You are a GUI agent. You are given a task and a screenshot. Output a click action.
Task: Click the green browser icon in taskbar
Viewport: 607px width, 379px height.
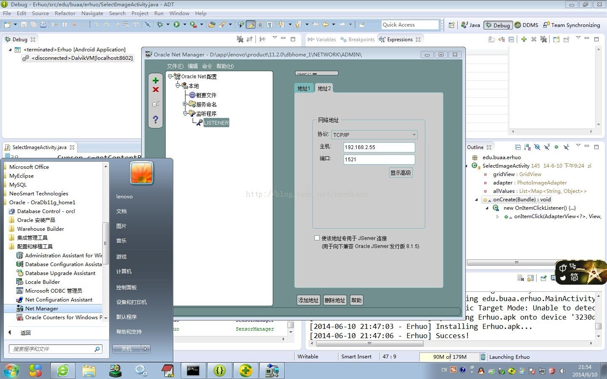[63, 370]
